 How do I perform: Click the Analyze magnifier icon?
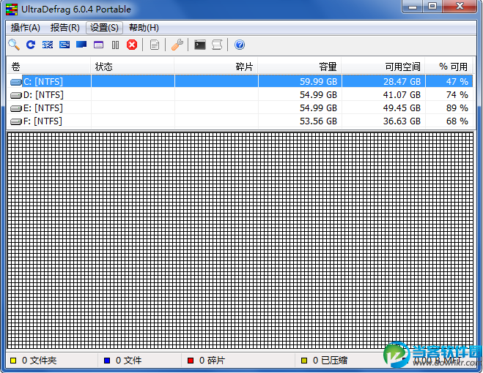click(14, 45)
